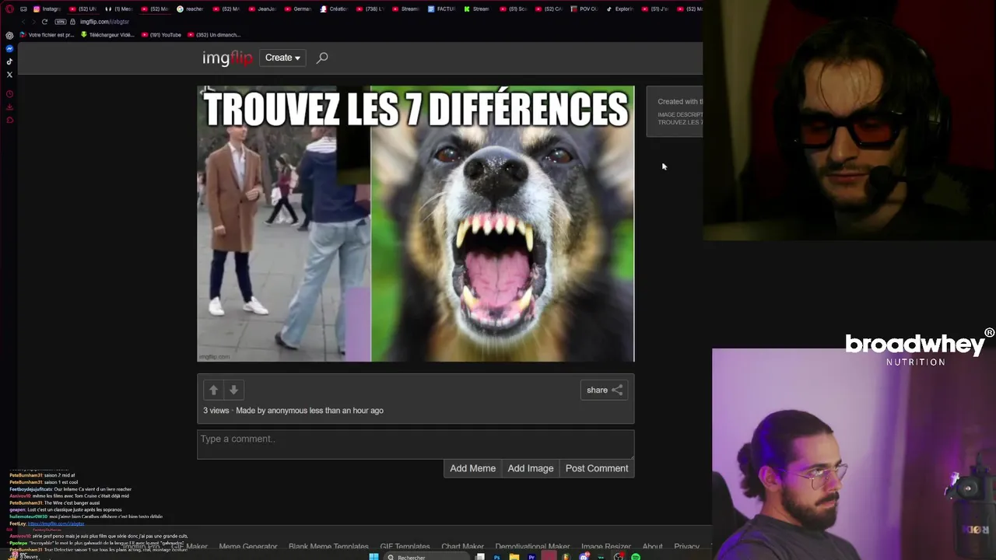The width and height of the screenshot is (996, 560).
Task: Open the '(352) Un dimanch...' bookmark
Action: point(214,35)
